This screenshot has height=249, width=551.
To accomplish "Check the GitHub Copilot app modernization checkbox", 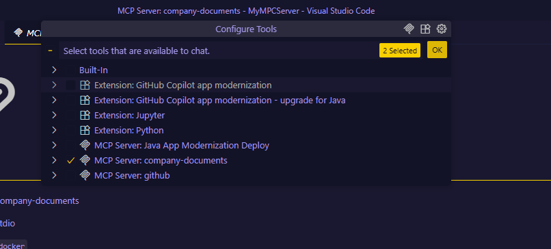I will point(70,85).
